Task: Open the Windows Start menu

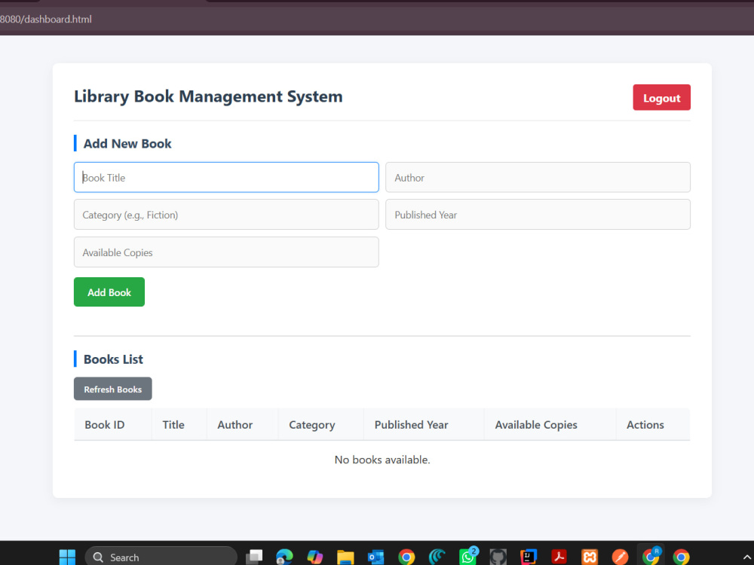Action: click(x=67, y=557)
